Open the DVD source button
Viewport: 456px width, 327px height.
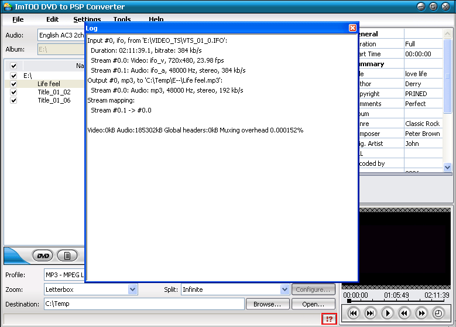click(x=43, y=256)
